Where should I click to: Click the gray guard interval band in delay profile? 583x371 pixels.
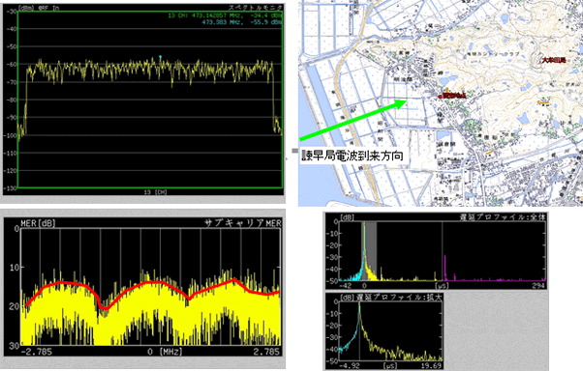coord(368,251)
